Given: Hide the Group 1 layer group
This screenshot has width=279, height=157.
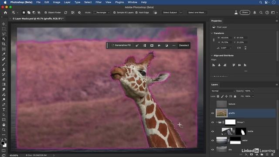Looking at the screenshot, I should tap(212, 122).
